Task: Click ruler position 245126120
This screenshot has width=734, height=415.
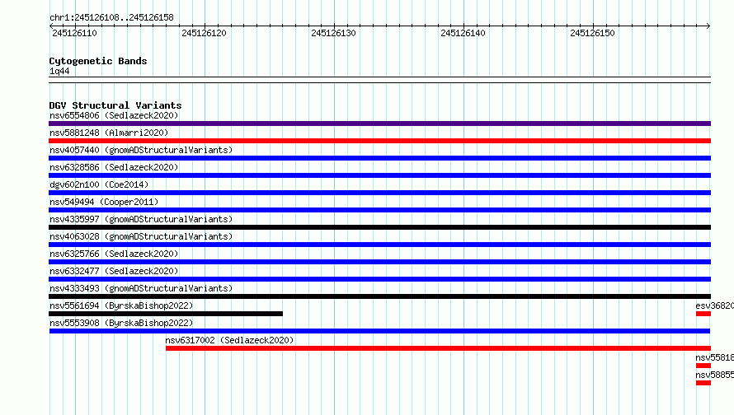Action: point(204,33)
